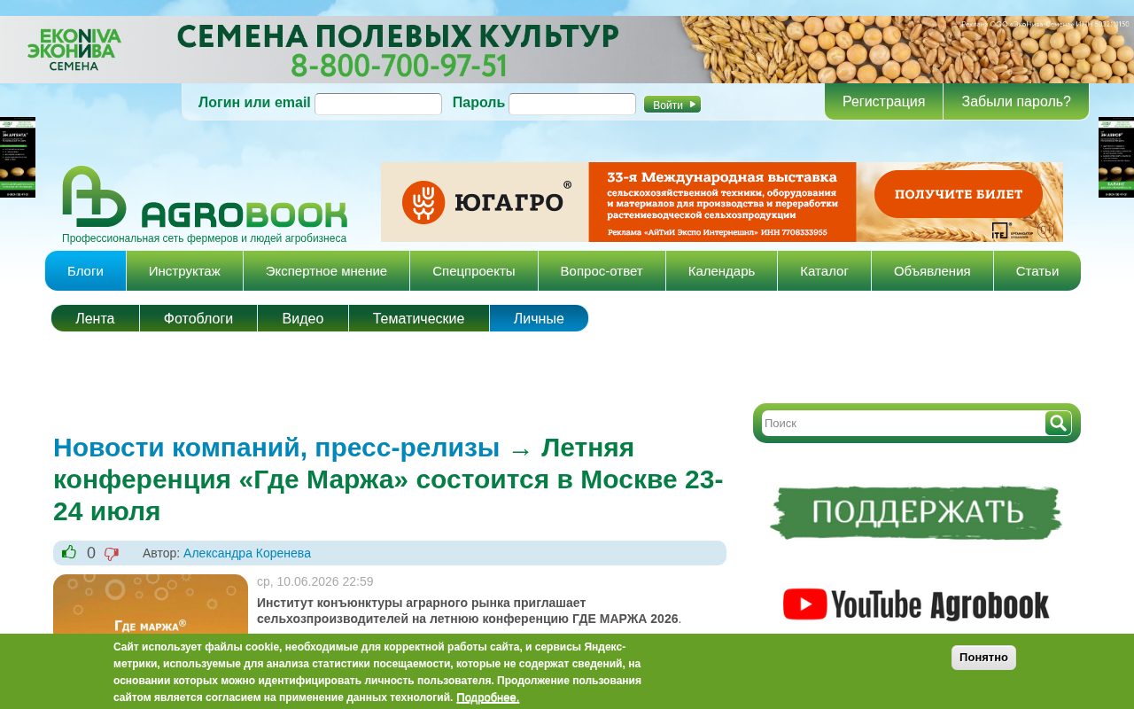The width and height of the screenshot is (1134, 709).
Task: Switch to the Видео tab
Action: 303,318
